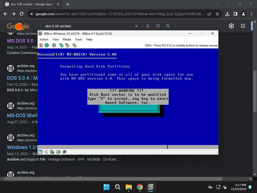Viewport: 257px width, 193px height.
Task: Start voice search with microphone
Action: 148,26
